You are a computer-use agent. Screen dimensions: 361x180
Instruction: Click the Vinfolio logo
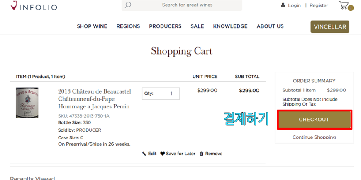34,6
